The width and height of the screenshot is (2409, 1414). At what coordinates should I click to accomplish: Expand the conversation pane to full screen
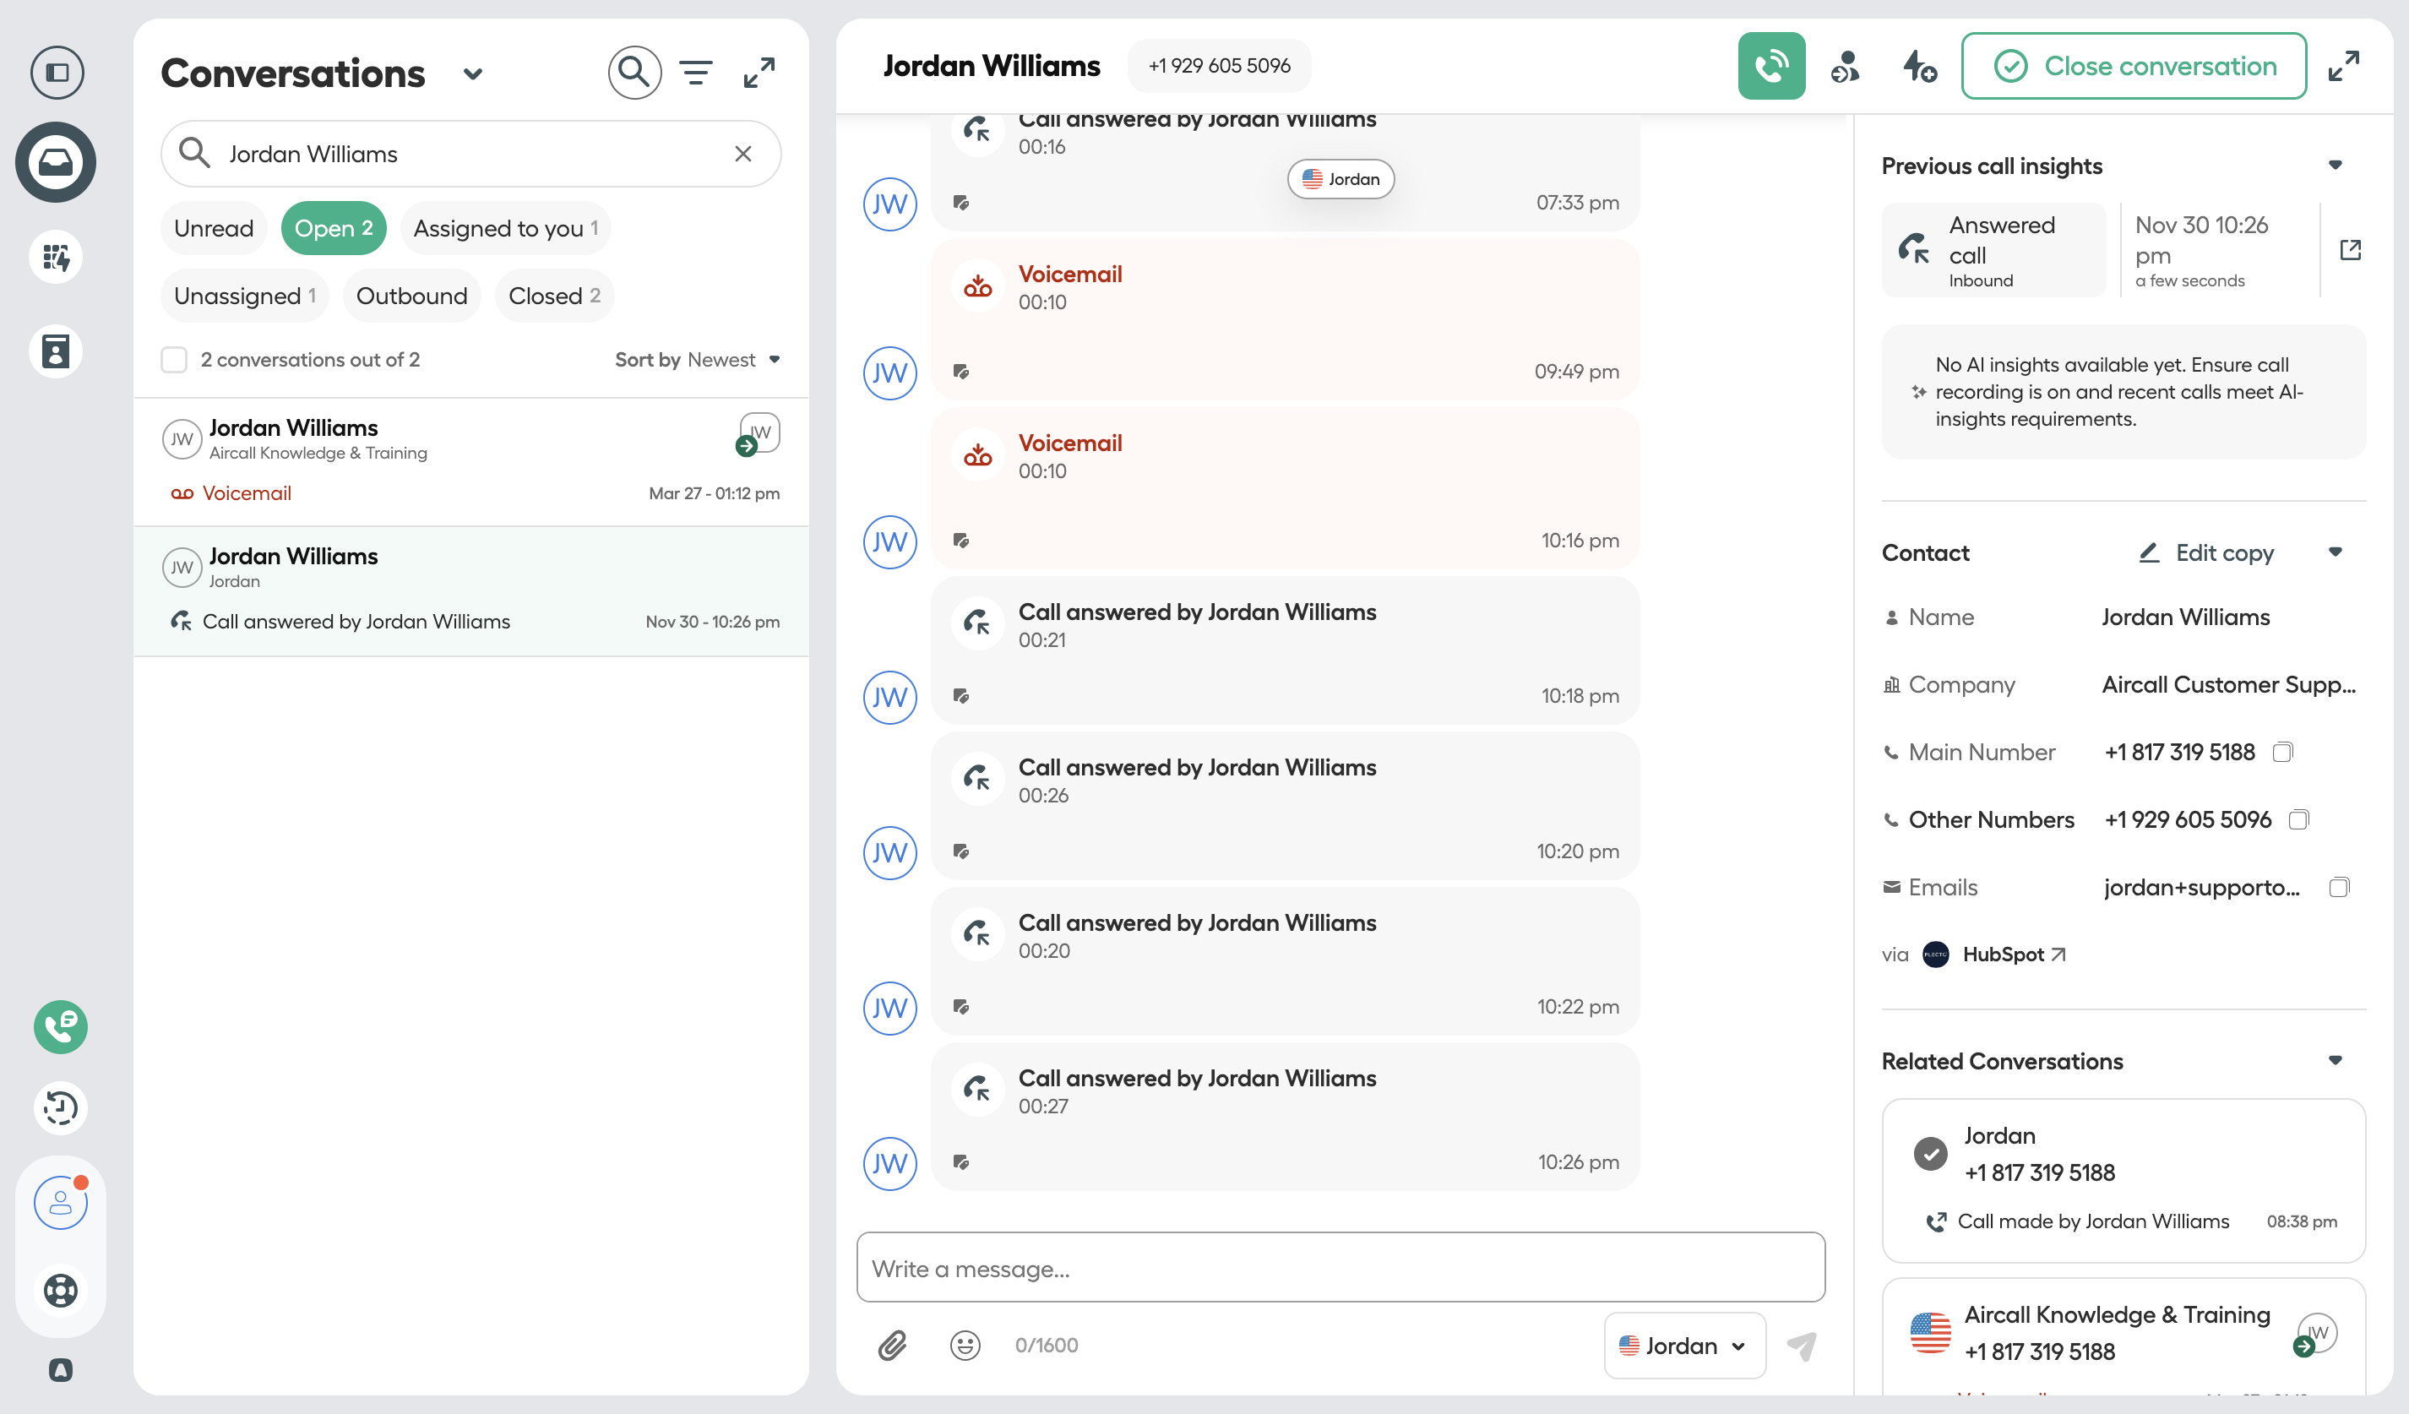(2344, 66)
